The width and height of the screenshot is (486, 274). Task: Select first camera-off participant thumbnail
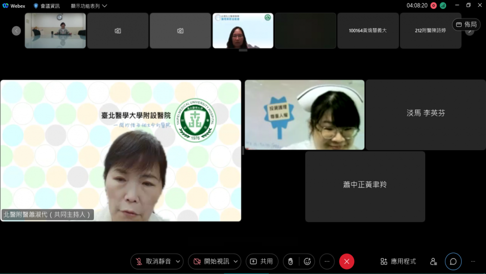(118, 30)
